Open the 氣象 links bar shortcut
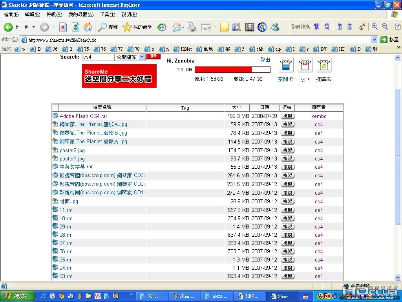The height and width of the screenshot is (302, 402). coord(205,49)
